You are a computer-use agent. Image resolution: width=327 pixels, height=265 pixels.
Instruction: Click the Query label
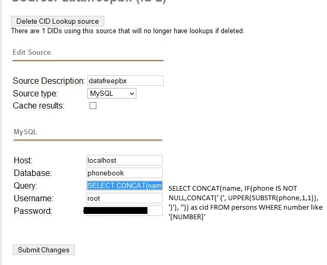pos(25,185)
